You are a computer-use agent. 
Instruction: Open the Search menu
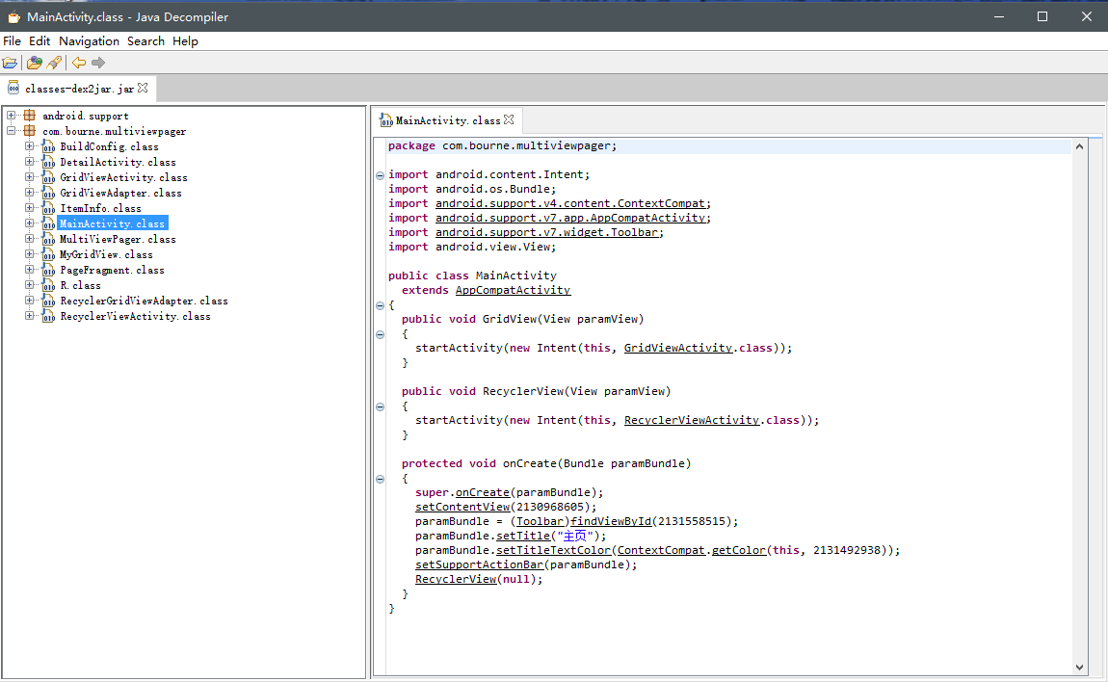coord(145,41)
